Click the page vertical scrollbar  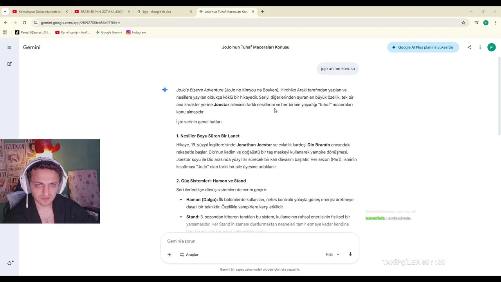tap(499, 97)
